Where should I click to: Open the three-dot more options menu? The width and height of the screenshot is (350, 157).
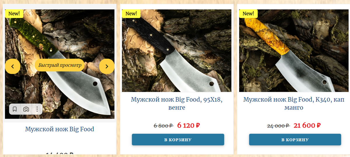point(37,109)
